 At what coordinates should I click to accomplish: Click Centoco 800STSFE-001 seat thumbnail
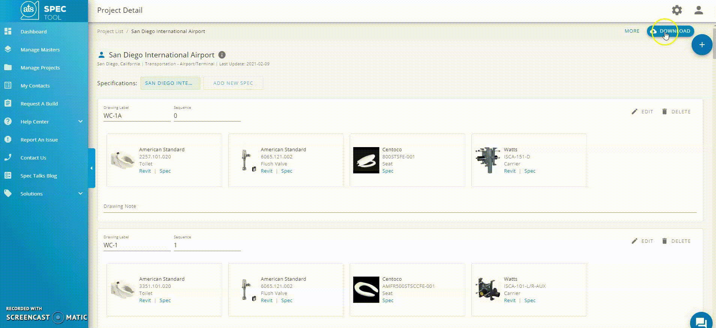click(366, 160)
